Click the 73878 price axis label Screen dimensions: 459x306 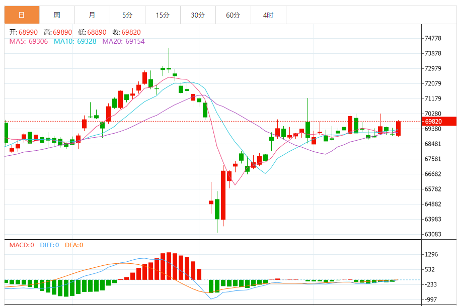click(433, 53)
